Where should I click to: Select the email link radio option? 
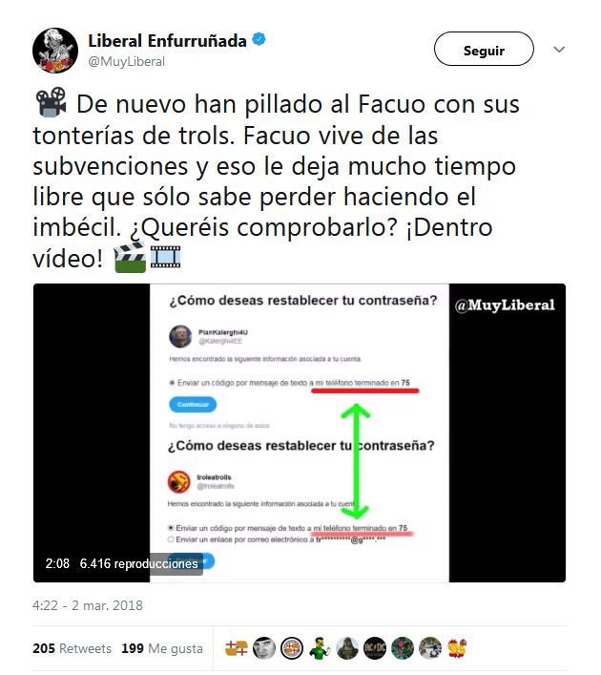tap(171, 539)
